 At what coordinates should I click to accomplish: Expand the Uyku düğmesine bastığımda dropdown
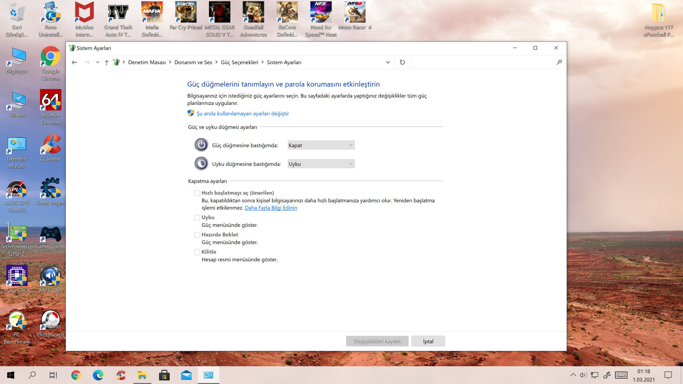tap(321, 164)
